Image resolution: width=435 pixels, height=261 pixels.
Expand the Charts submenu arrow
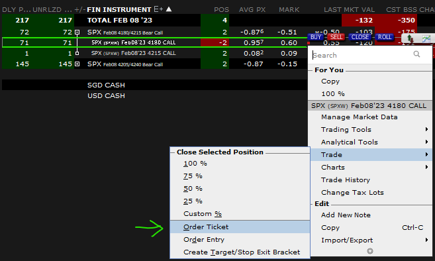tap(426, 167)
